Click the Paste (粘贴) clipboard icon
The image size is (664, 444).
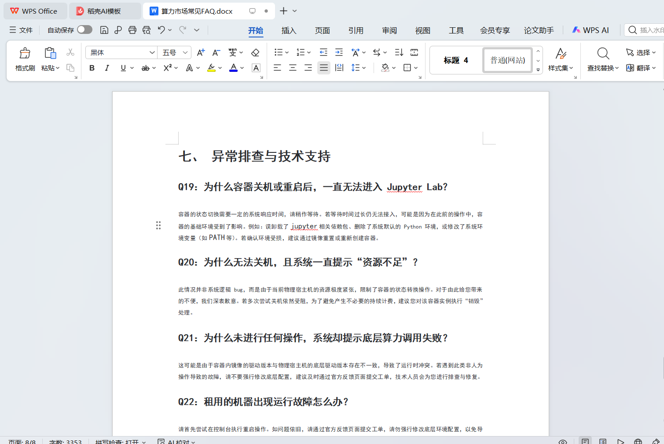pyautogui.click(x=51, y=53)
